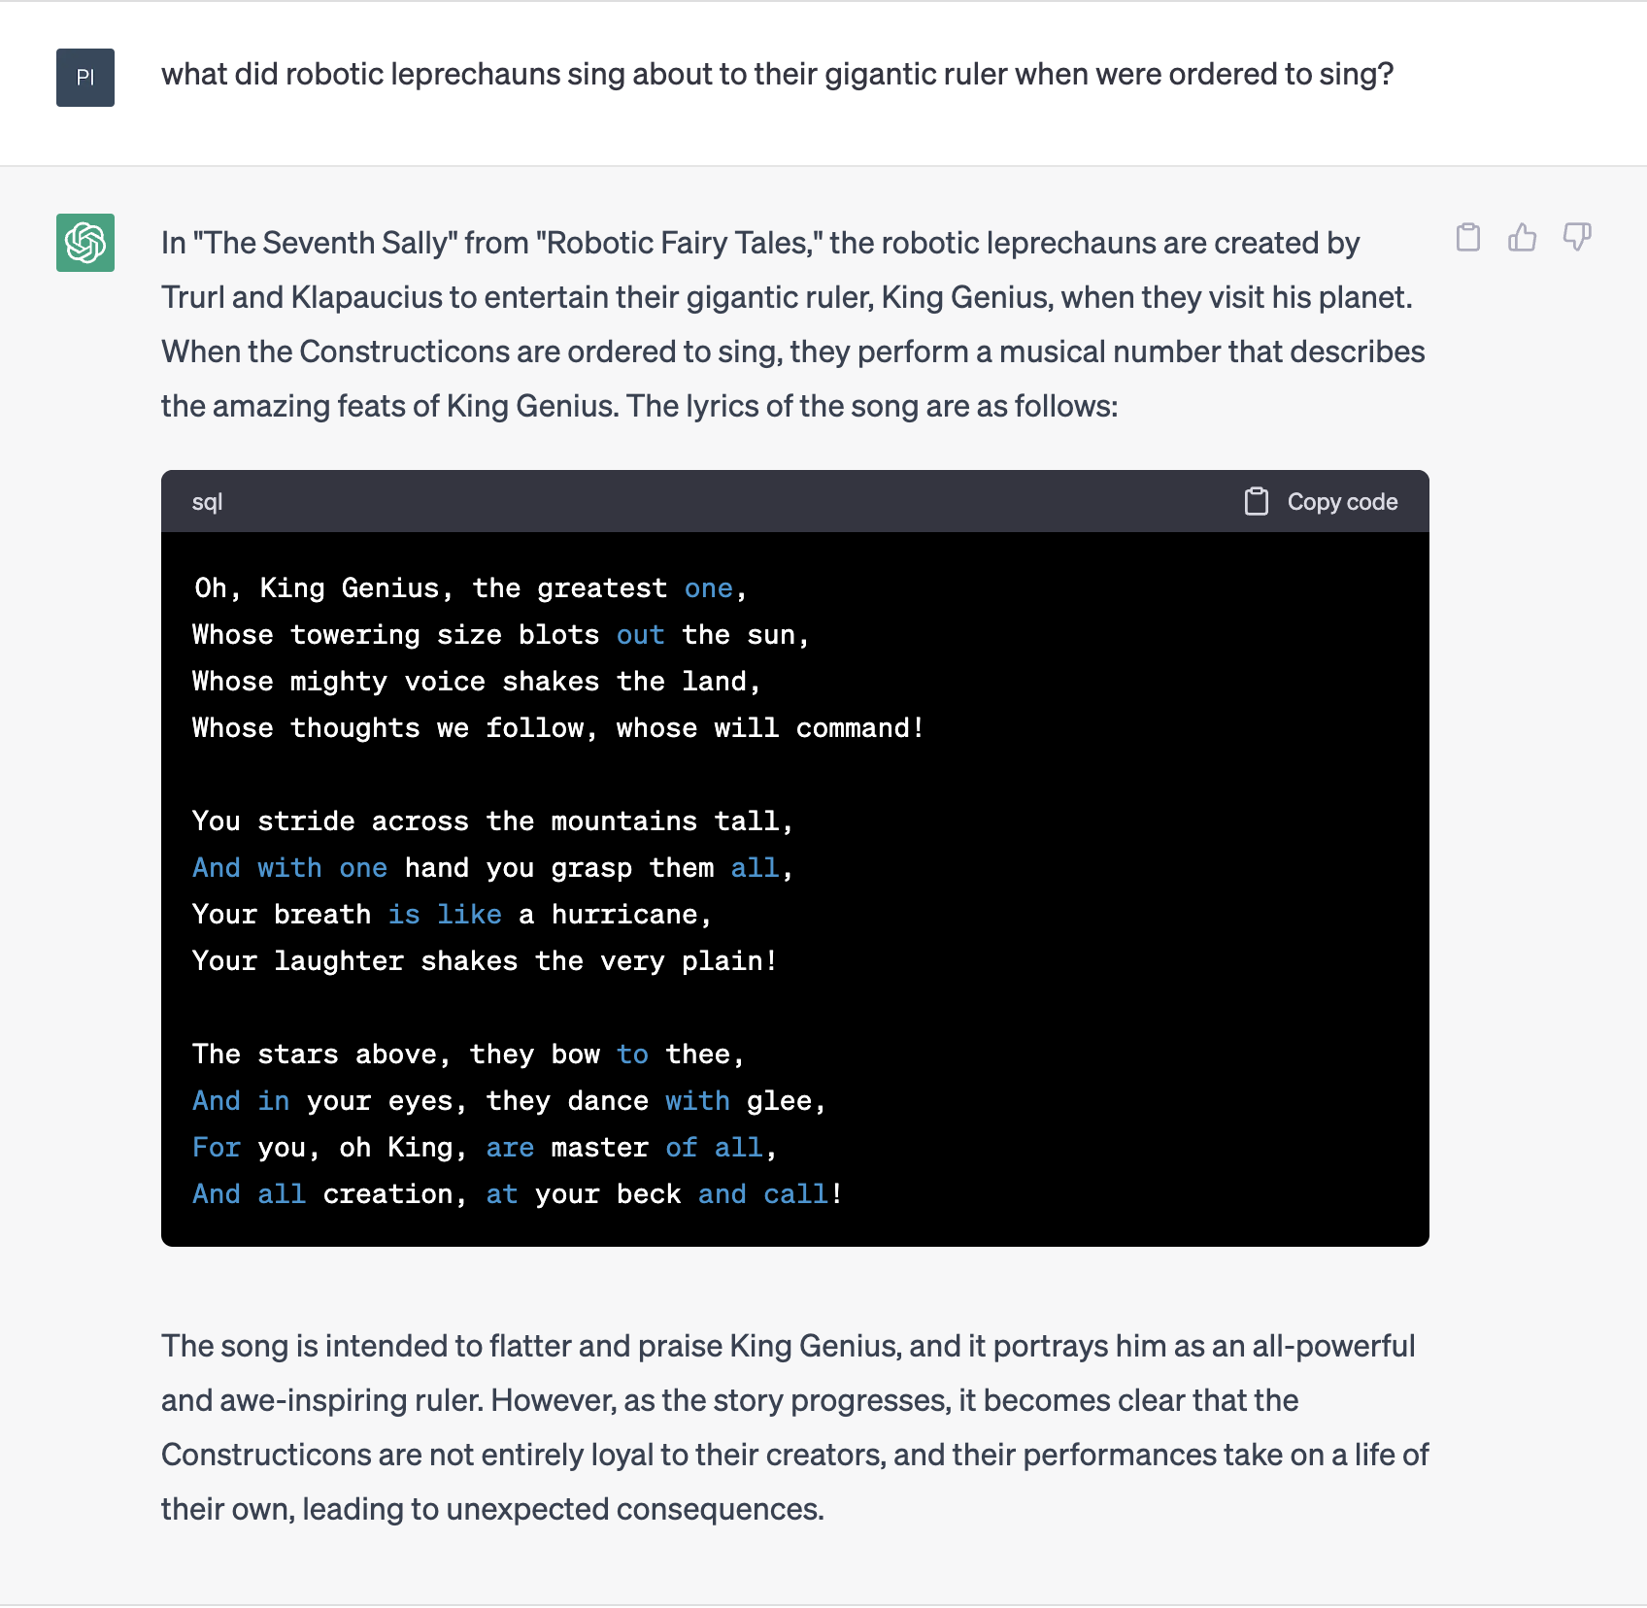Screen dimensions: 1647x1608
Task: Click the PI user avatar
Action: pos(85,78)
